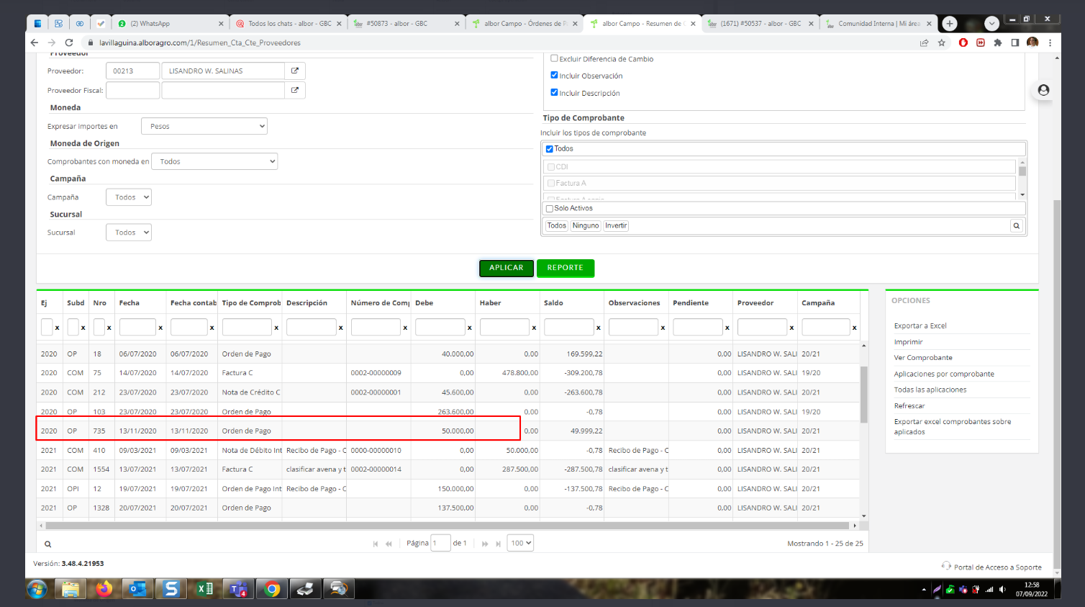
Task: Clear the Proveedor column filter
Action: coord(791,328)
